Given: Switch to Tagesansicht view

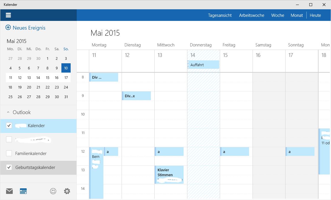Looking at the screenshot, I should (220, 15).
